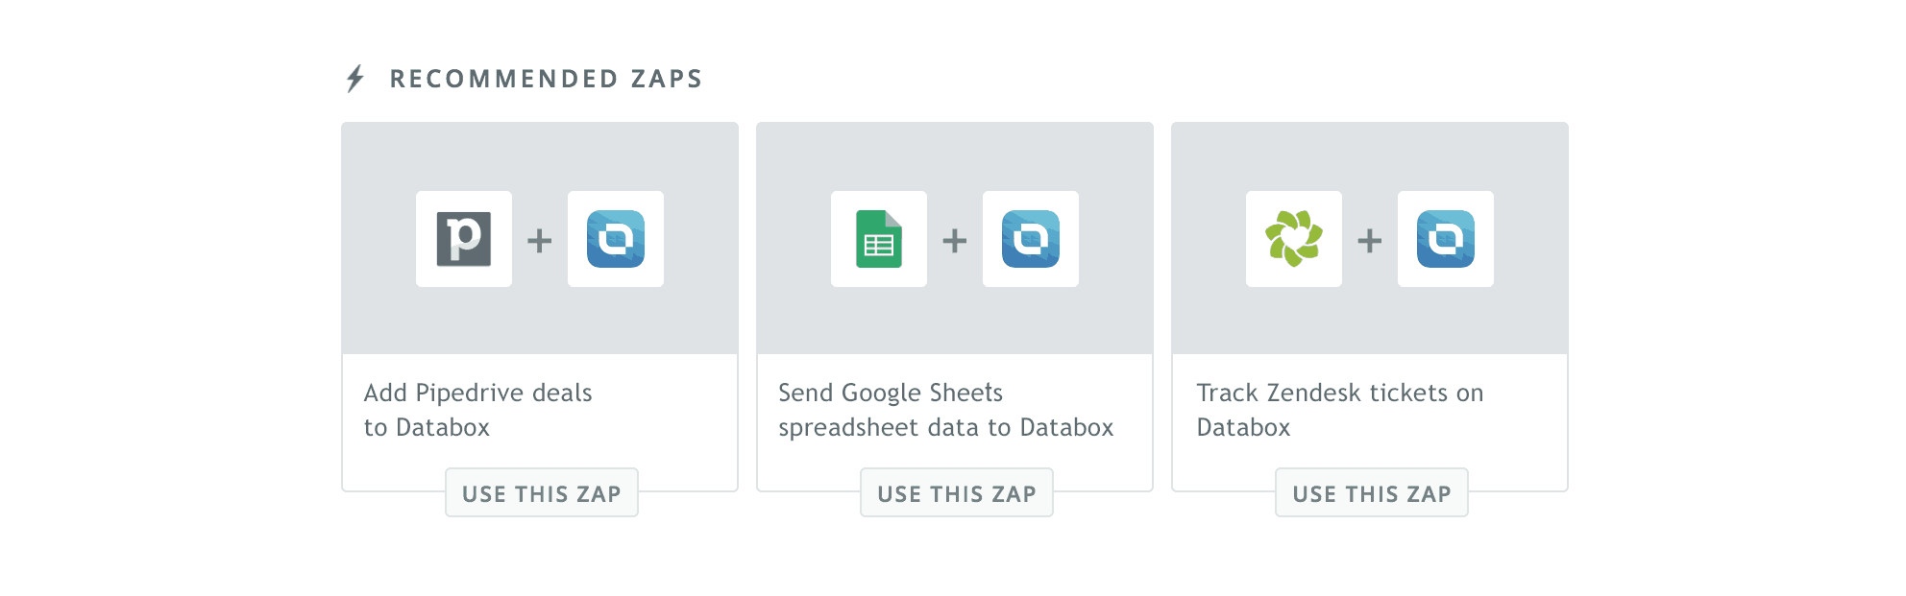Click the plus sign between Google Sheets and Databox
This screenshot has height=596, width=1906.
tap(955, 240)
